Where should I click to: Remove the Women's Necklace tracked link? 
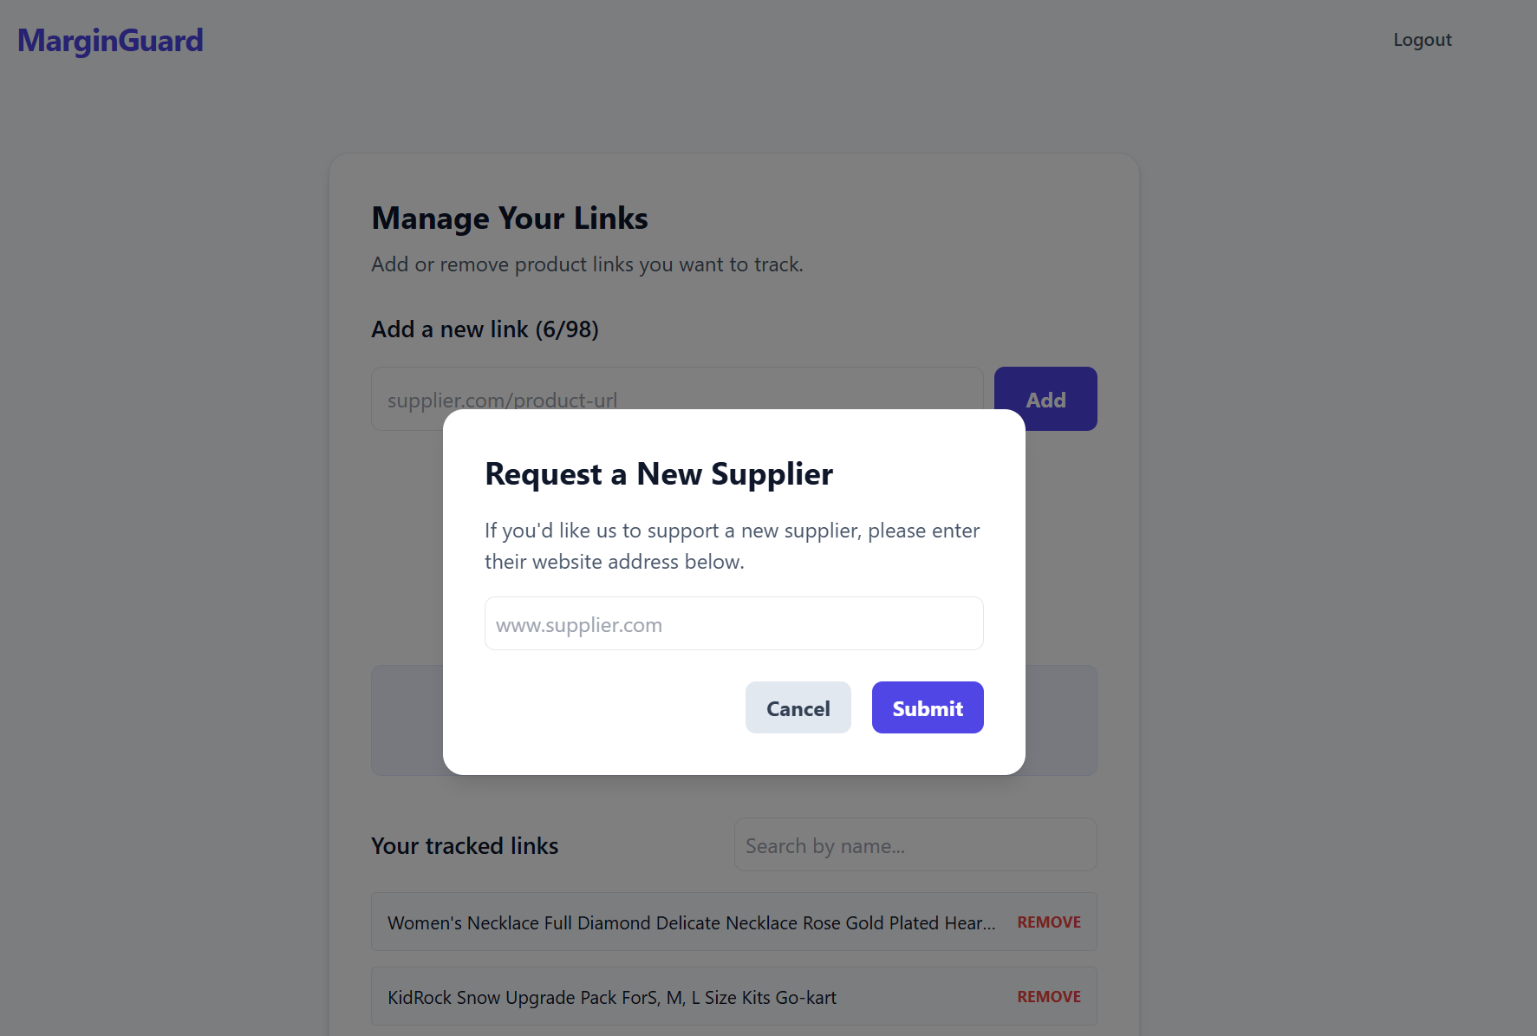[x=1048, y=922]
